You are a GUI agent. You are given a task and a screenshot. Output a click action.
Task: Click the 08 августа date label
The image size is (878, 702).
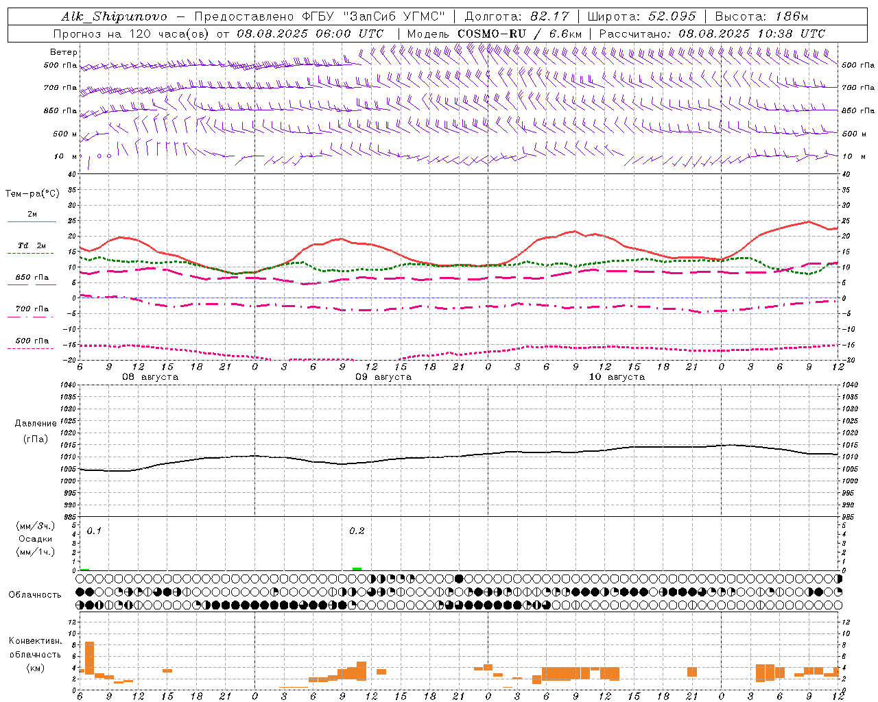coord(150,377)
